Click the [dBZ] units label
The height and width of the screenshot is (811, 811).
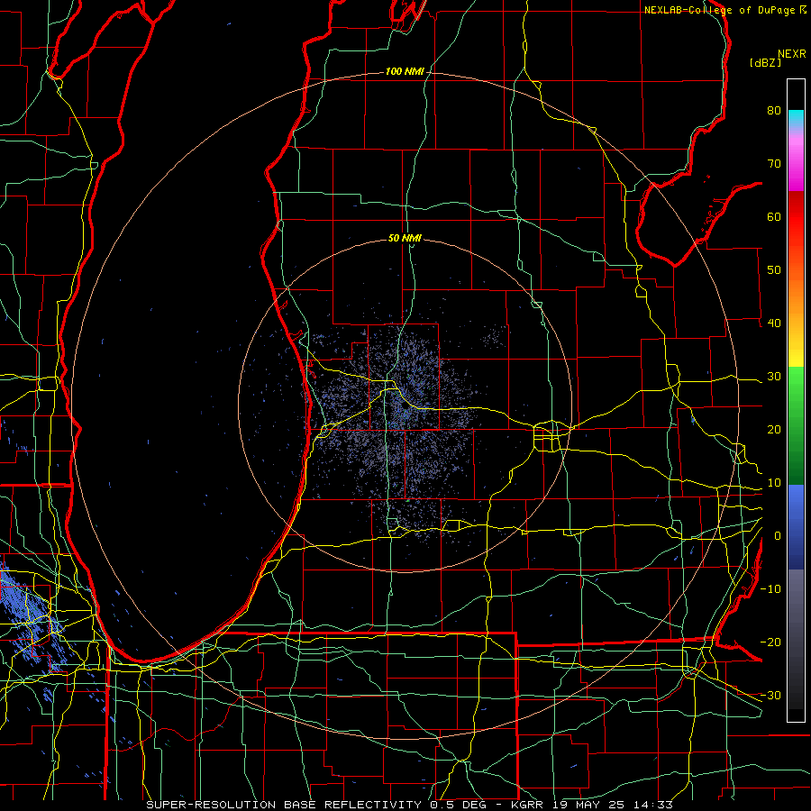(x=765, y=62)
